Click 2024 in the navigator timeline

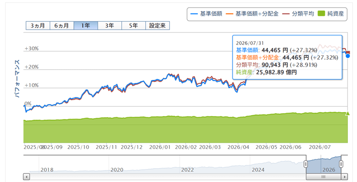[x=258, y=170]
